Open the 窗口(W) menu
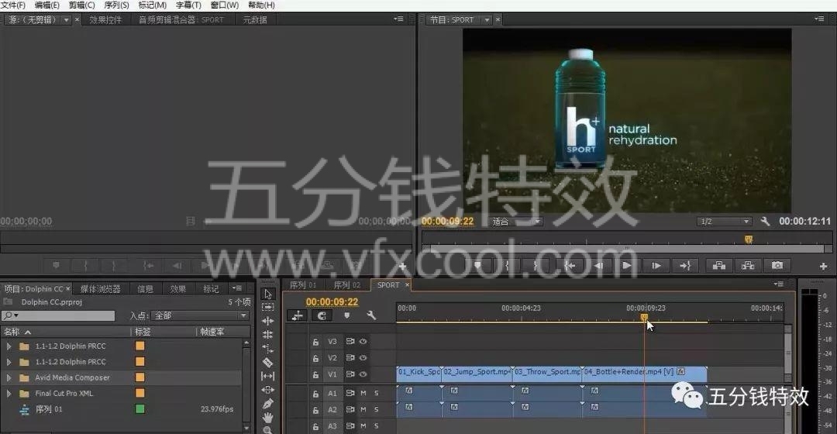 pyautogui.click(x=224, y=5)
